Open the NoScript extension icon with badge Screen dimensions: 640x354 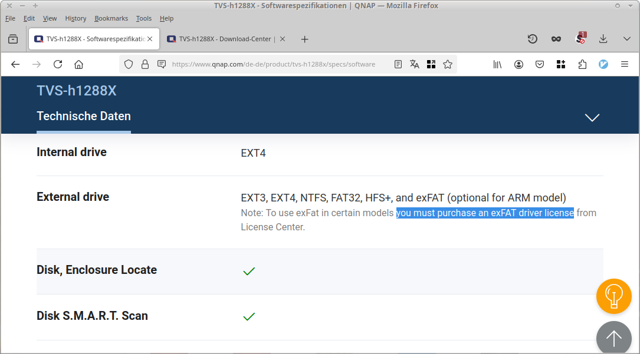coord(580,38)
